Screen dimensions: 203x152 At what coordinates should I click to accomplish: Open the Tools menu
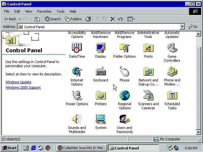tap(61, 11)
